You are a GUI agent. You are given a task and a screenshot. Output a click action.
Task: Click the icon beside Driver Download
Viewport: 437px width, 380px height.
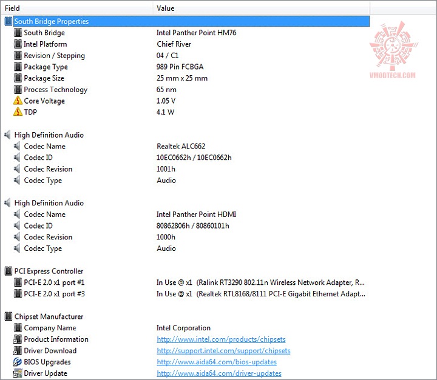(x=18, y=350)
